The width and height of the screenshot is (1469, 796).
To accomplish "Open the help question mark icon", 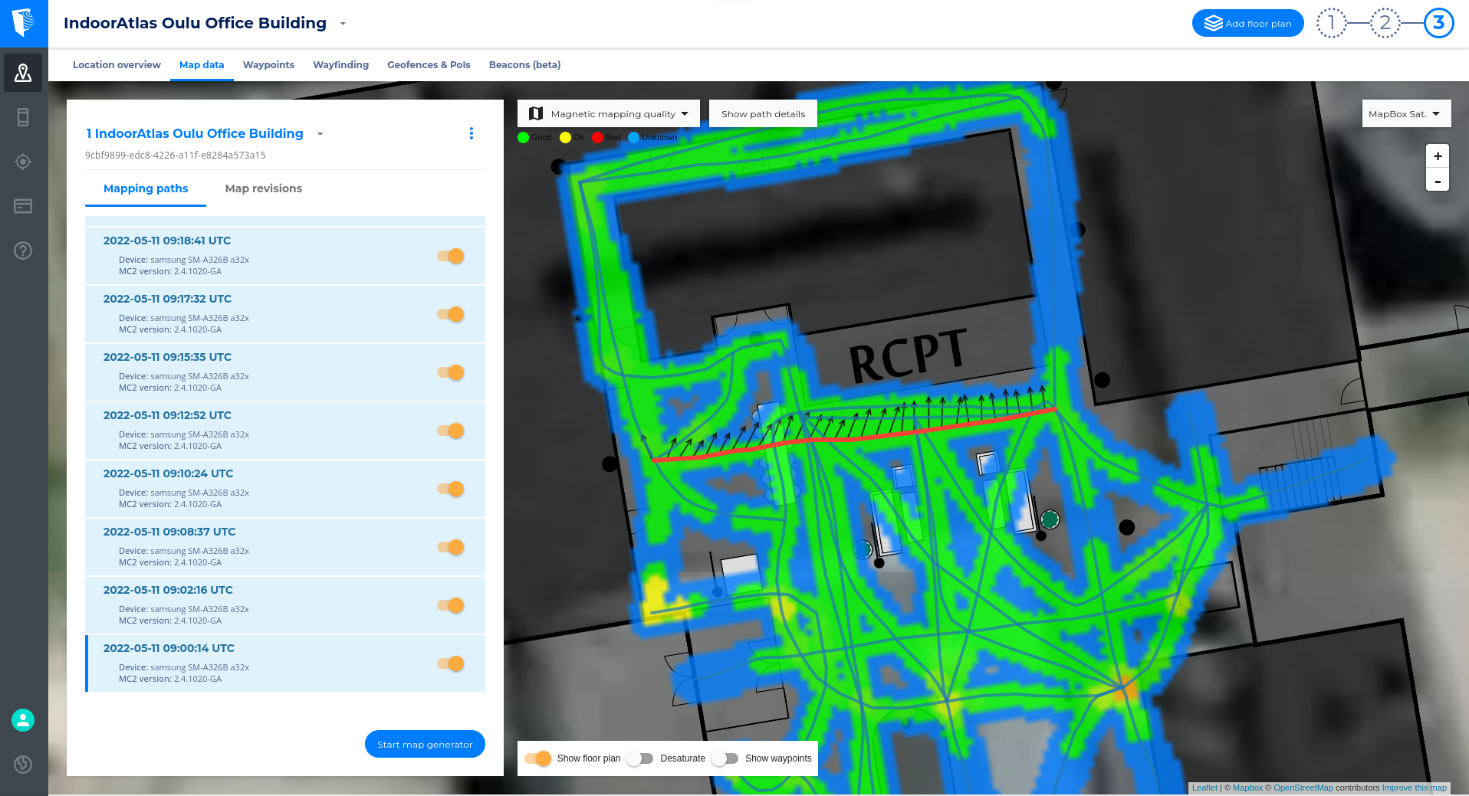I will 23,251.
